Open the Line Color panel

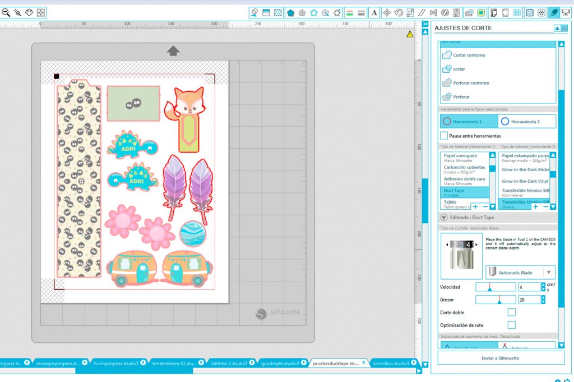tap(350, 13)
